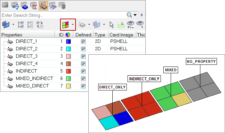Image resolution: width=225 pixels, height=133 pixels.
Task: Click the truncated Thic column header
Action: click(x=141, y=35)
